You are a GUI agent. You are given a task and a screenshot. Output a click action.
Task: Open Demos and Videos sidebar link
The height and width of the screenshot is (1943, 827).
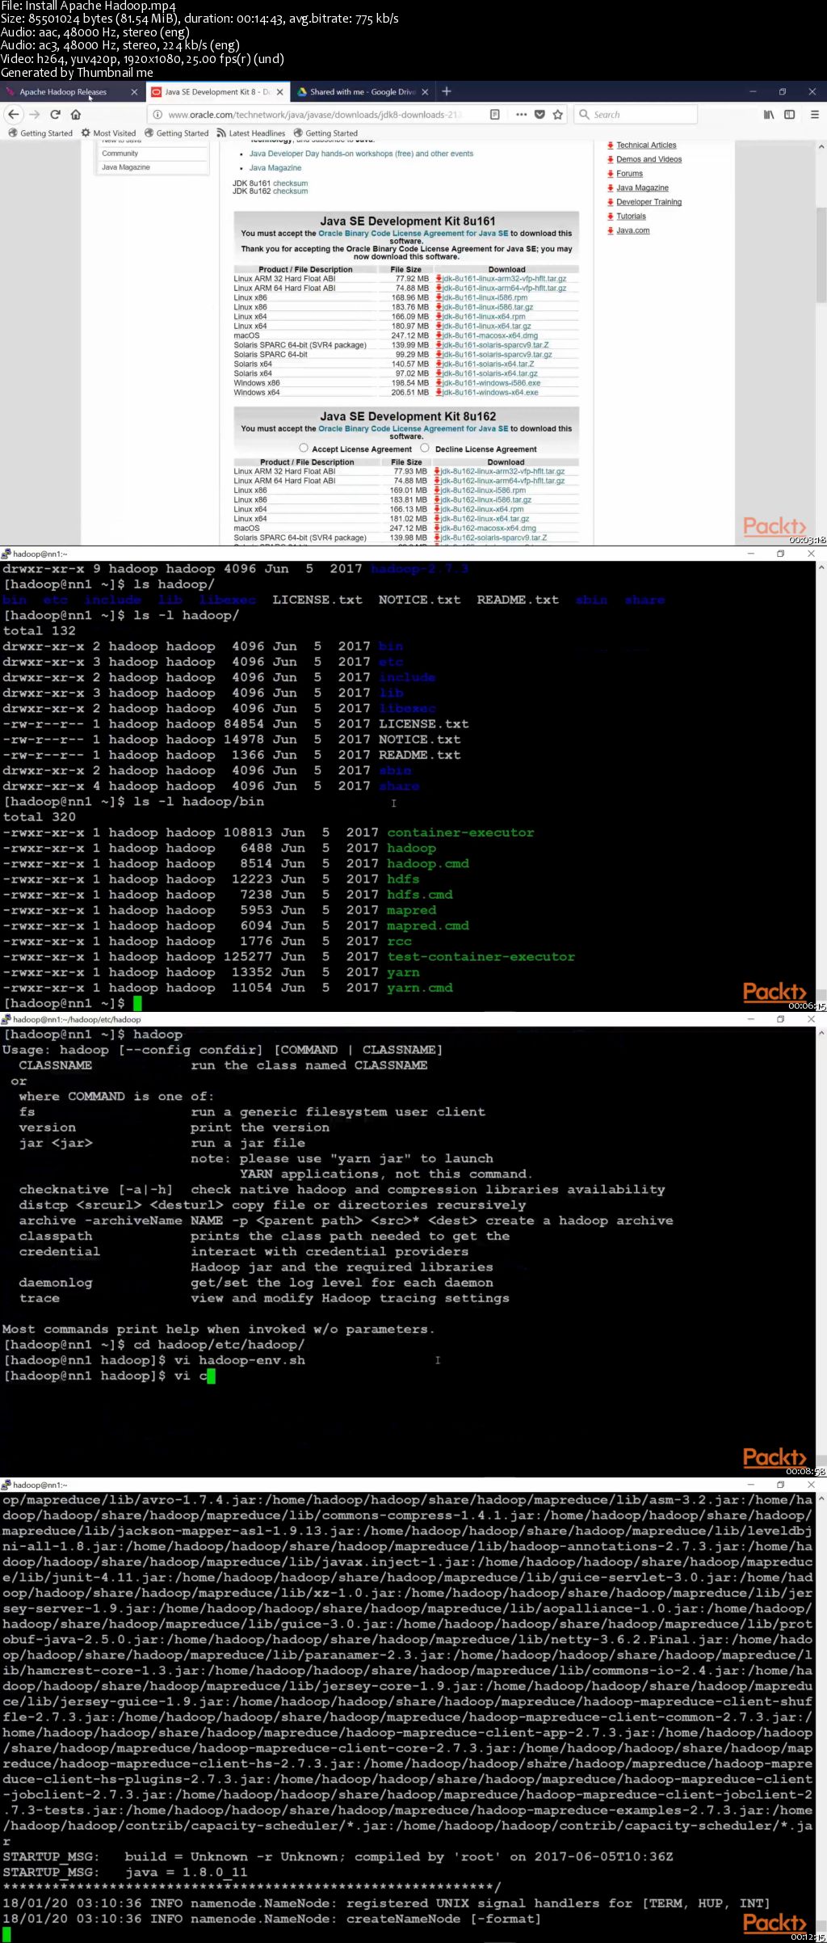point(649,159)
